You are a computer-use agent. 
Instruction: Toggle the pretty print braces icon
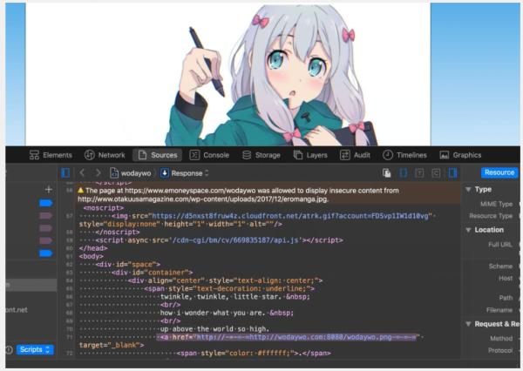[403, 173]
